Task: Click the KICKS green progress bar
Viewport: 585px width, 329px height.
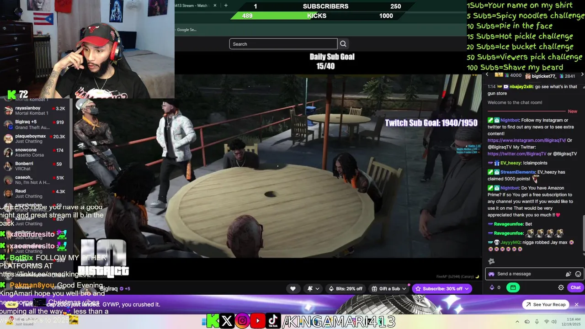Action: click(x=316, y=16)
